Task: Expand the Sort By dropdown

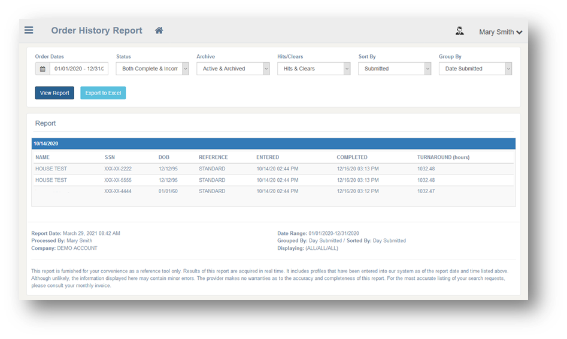Action: click(x=395, y=69)
